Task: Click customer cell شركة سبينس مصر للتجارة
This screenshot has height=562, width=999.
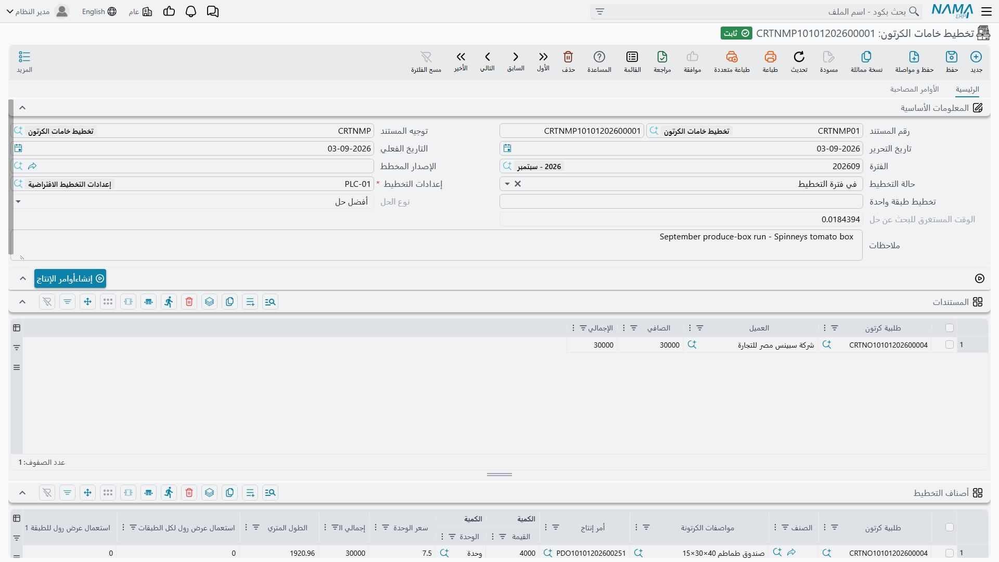Action: pyautogui.click(x=775, y=345)
